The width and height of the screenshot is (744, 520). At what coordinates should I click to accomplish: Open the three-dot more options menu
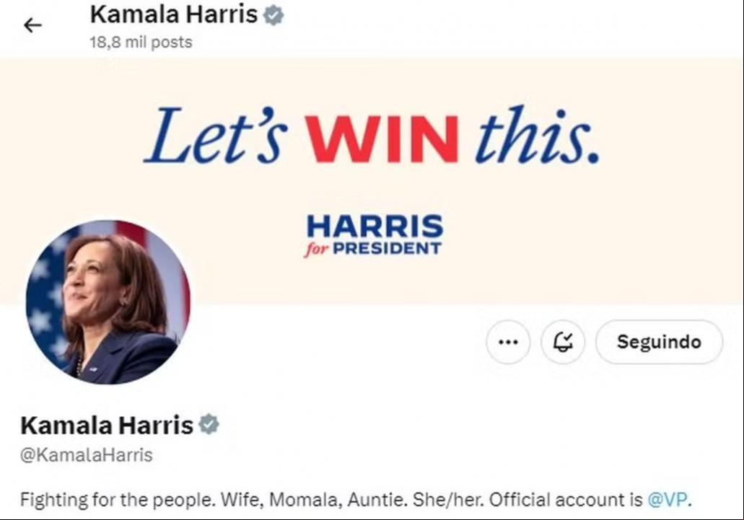[508, 342]
